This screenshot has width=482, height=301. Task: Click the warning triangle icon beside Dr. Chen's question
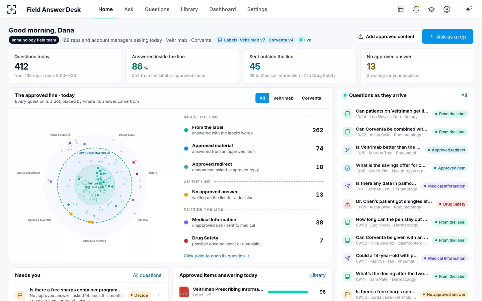pyautogui.click(x=348, y=204)
